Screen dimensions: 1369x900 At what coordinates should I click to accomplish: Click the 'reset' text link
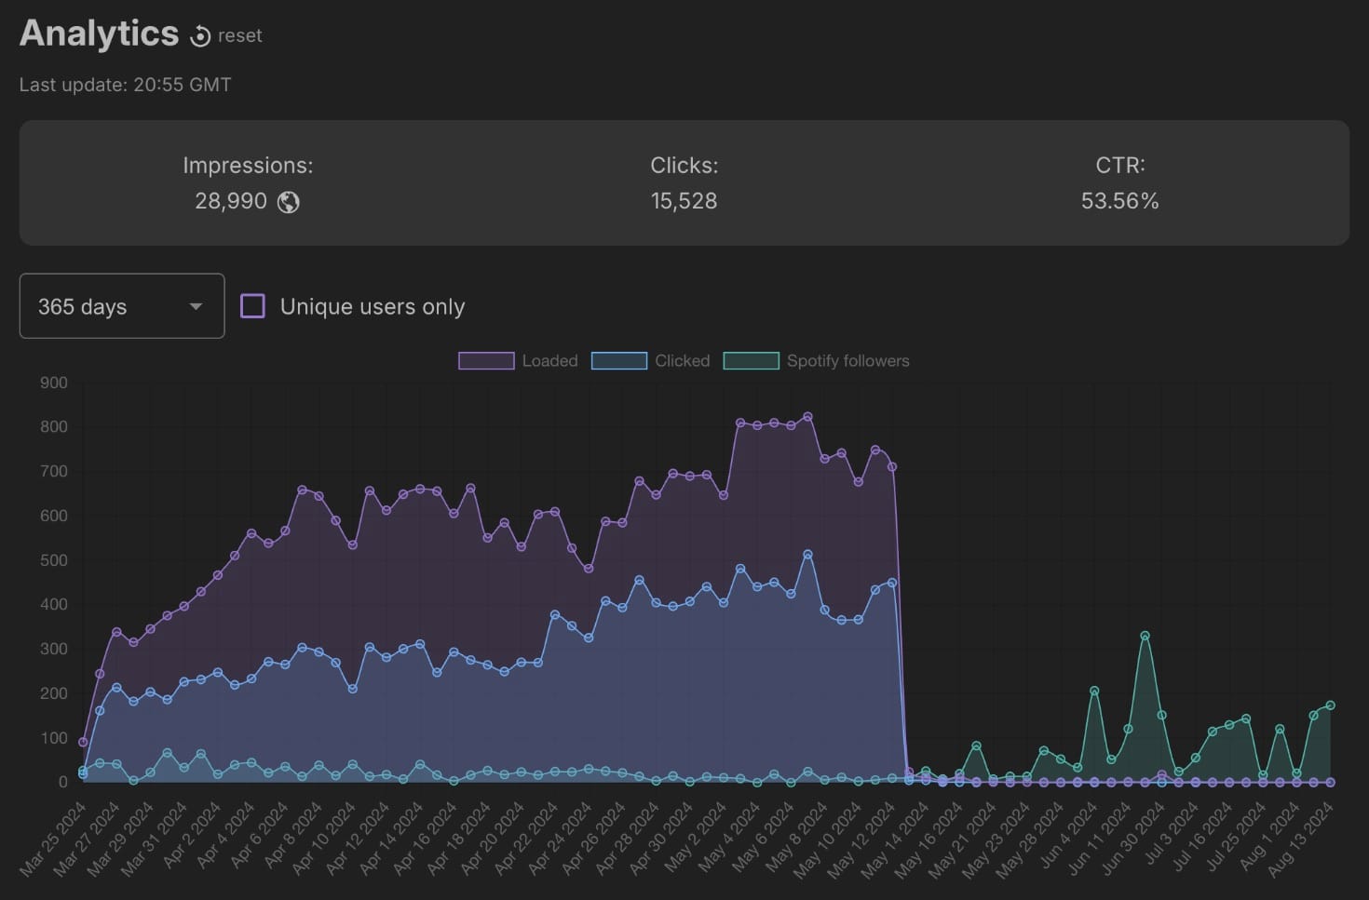point(240,36)
